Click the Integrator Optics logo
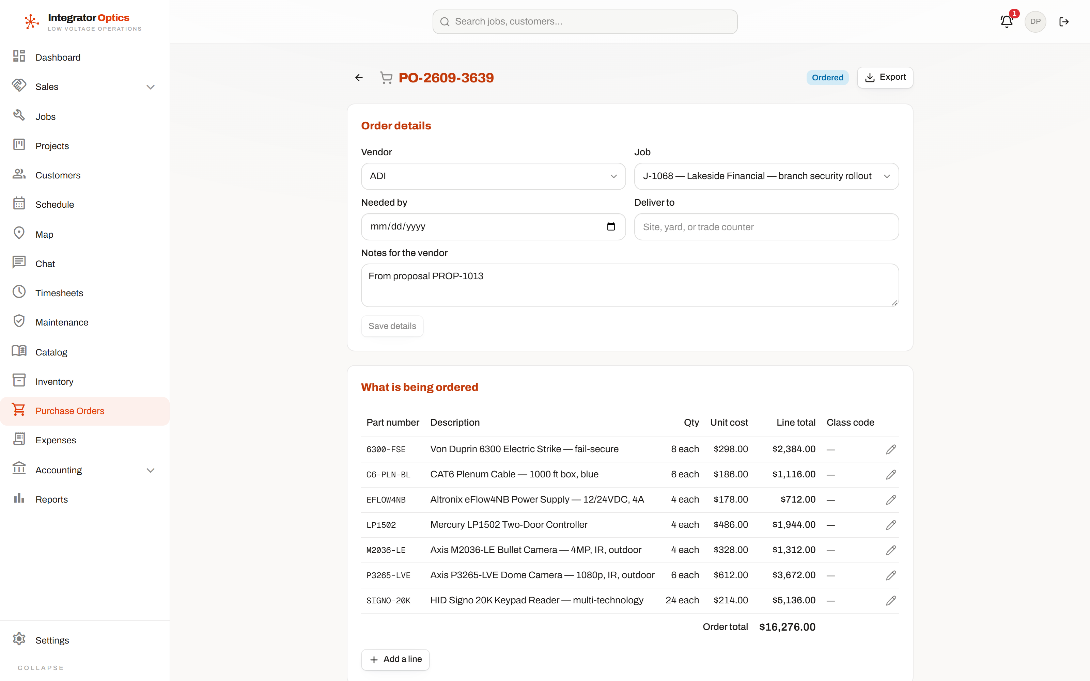 [83, 21]
